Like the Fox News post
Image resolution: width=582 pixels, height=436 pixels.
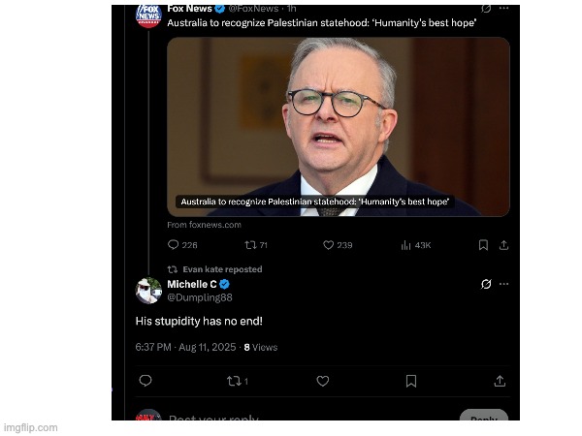[338, 245]
